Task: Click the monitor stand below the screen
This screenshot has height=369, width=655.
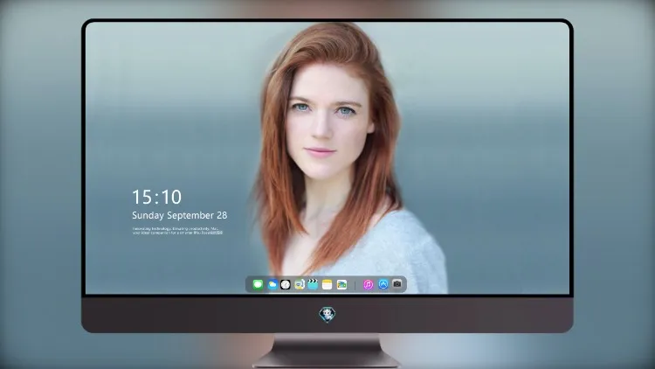Action: click(x=327, y=351)
